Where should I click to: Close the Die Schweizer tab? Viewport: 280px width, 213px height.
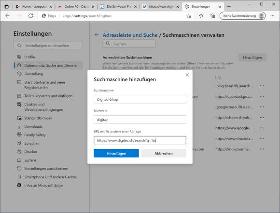tap(135, 7)
